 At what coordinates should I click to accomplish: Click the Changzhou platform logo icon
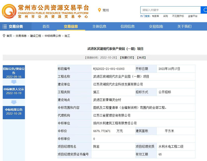(9, 10)
